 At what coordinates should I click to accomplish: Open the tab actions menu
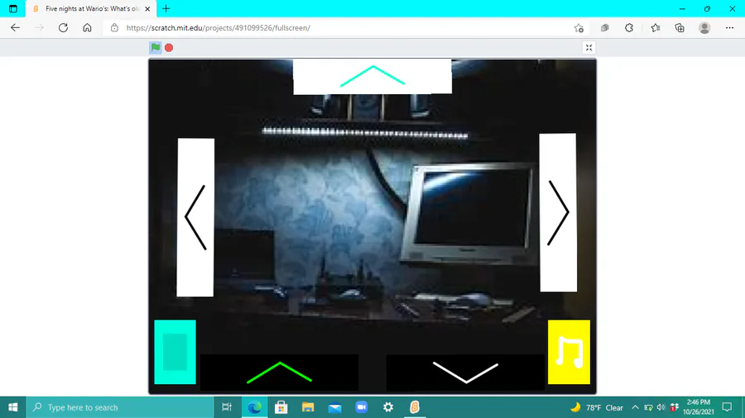(12, 8)
